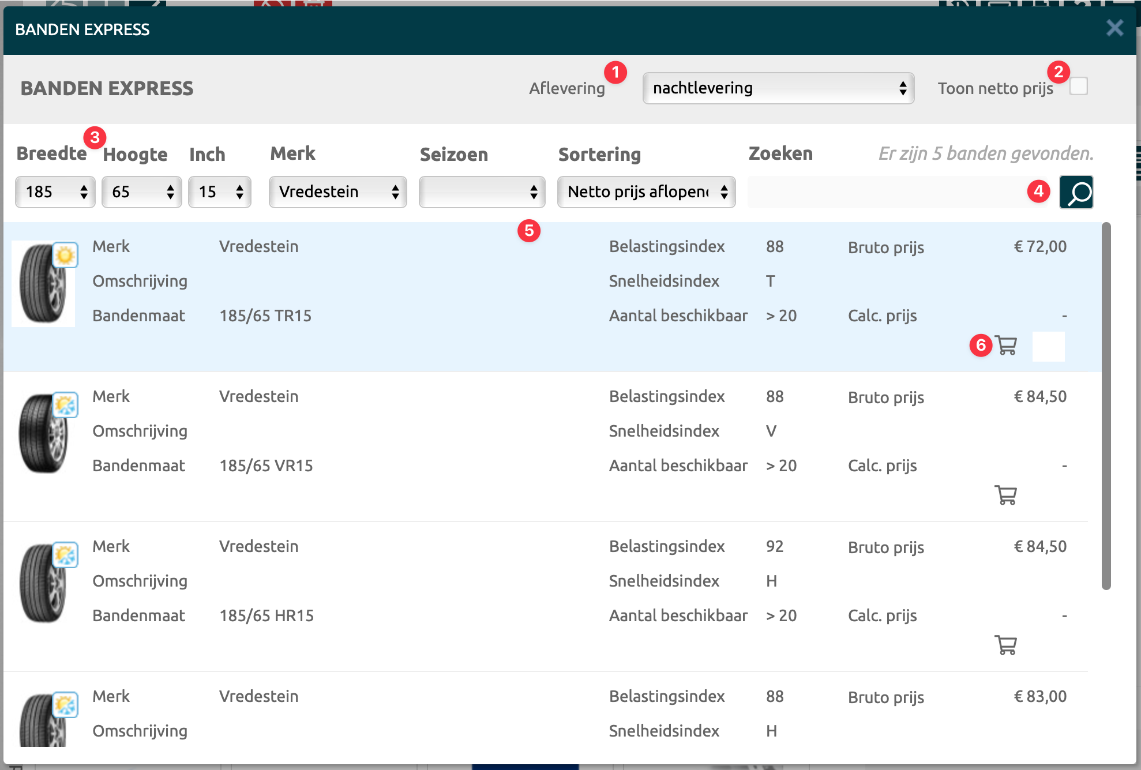
Task: Open the Merk dropdown showing Vredestein
Action: [x=337, y=192]
